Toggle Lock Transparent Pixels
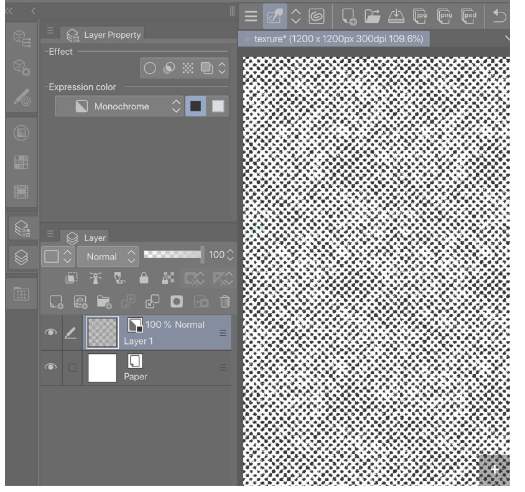 point(168,278)
